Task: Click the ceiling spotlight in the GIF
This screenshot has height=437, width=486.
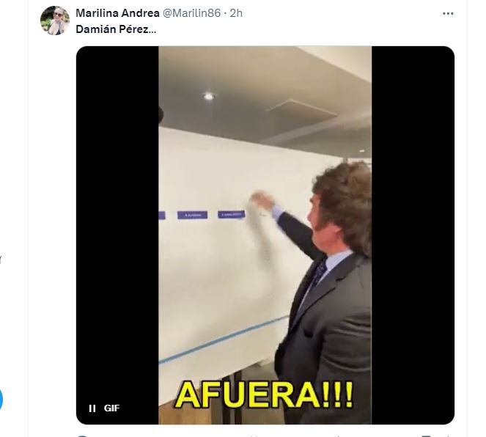Action: (209, 96)
